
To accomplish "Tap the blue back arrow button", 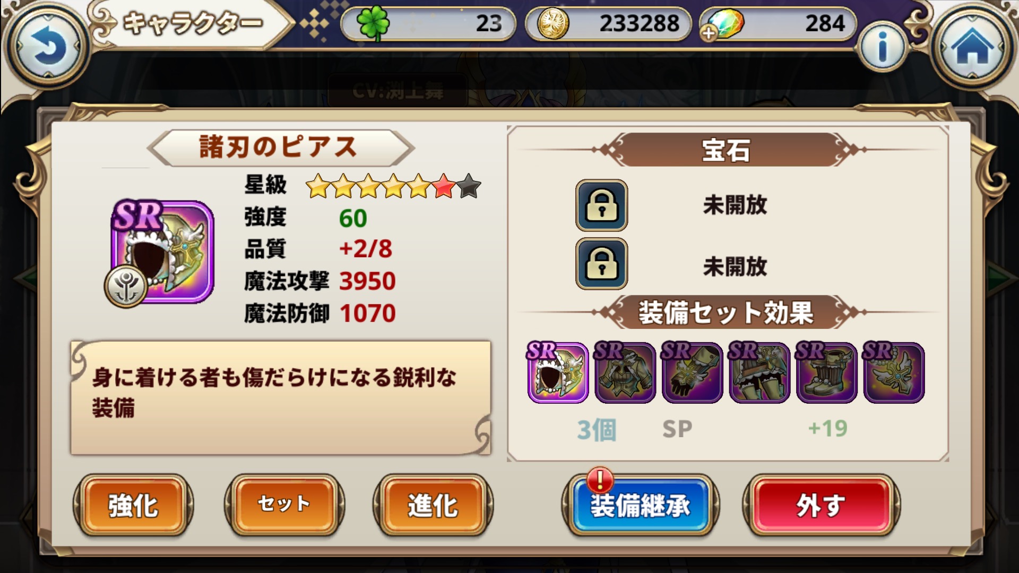I will point(47,49).
